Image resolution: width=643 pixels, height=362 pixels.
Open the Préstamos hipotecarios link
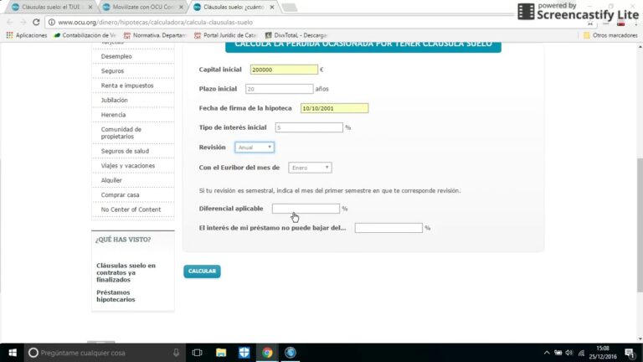pyautogui.click(x=116, y=296)
